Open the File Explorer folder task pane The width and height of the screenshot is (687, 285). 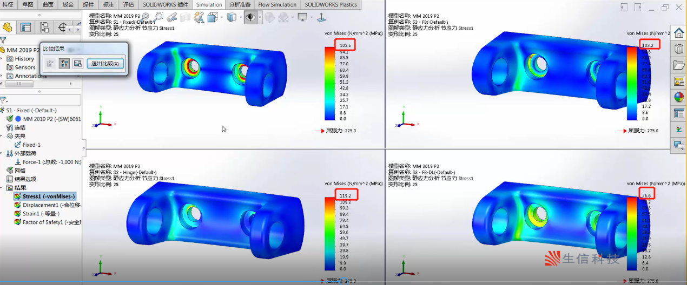tap(678, 65)
